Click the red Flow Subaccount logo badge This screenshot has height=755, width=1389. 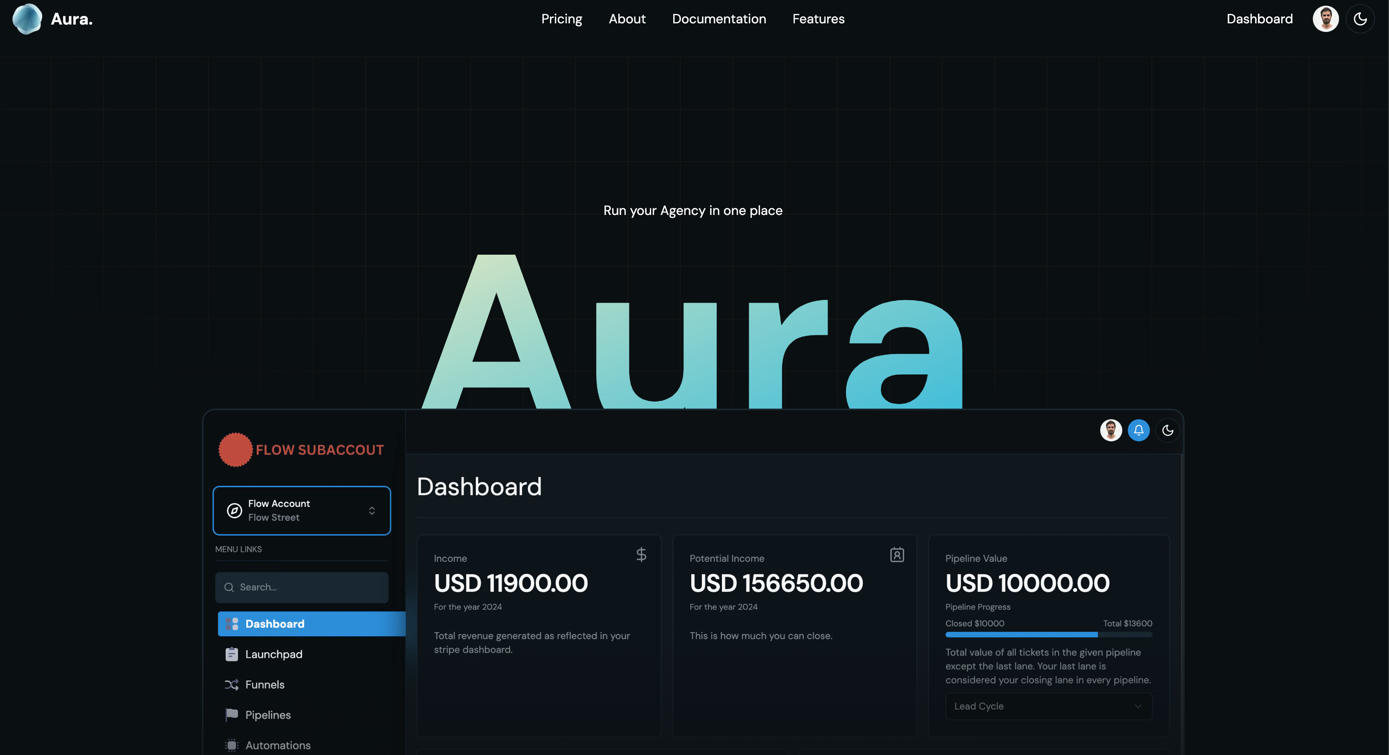(x=235, y=450)
